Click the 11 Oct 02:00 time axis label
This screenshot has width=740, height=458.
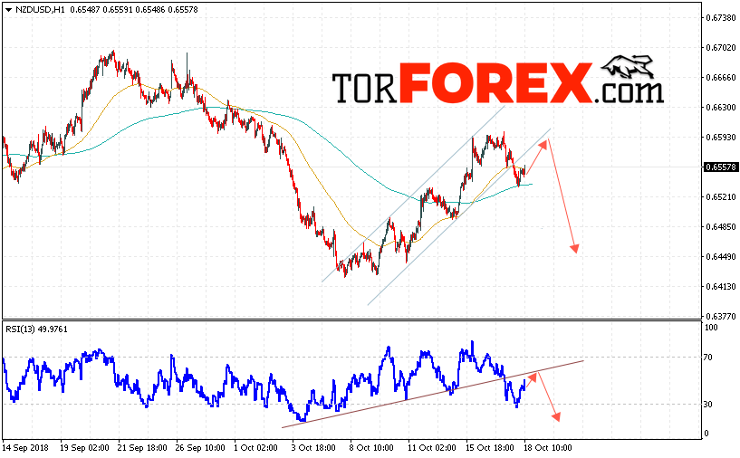[x=432, y=448]
